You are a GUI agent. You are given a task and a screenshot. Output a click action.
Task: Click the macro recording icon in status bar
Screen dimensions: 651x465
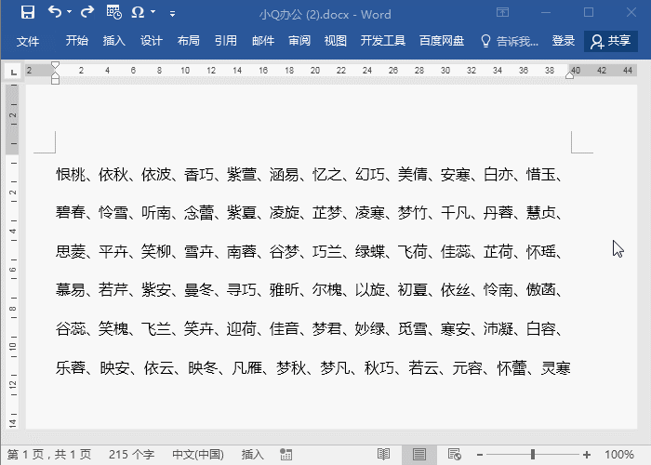point(286,454)
